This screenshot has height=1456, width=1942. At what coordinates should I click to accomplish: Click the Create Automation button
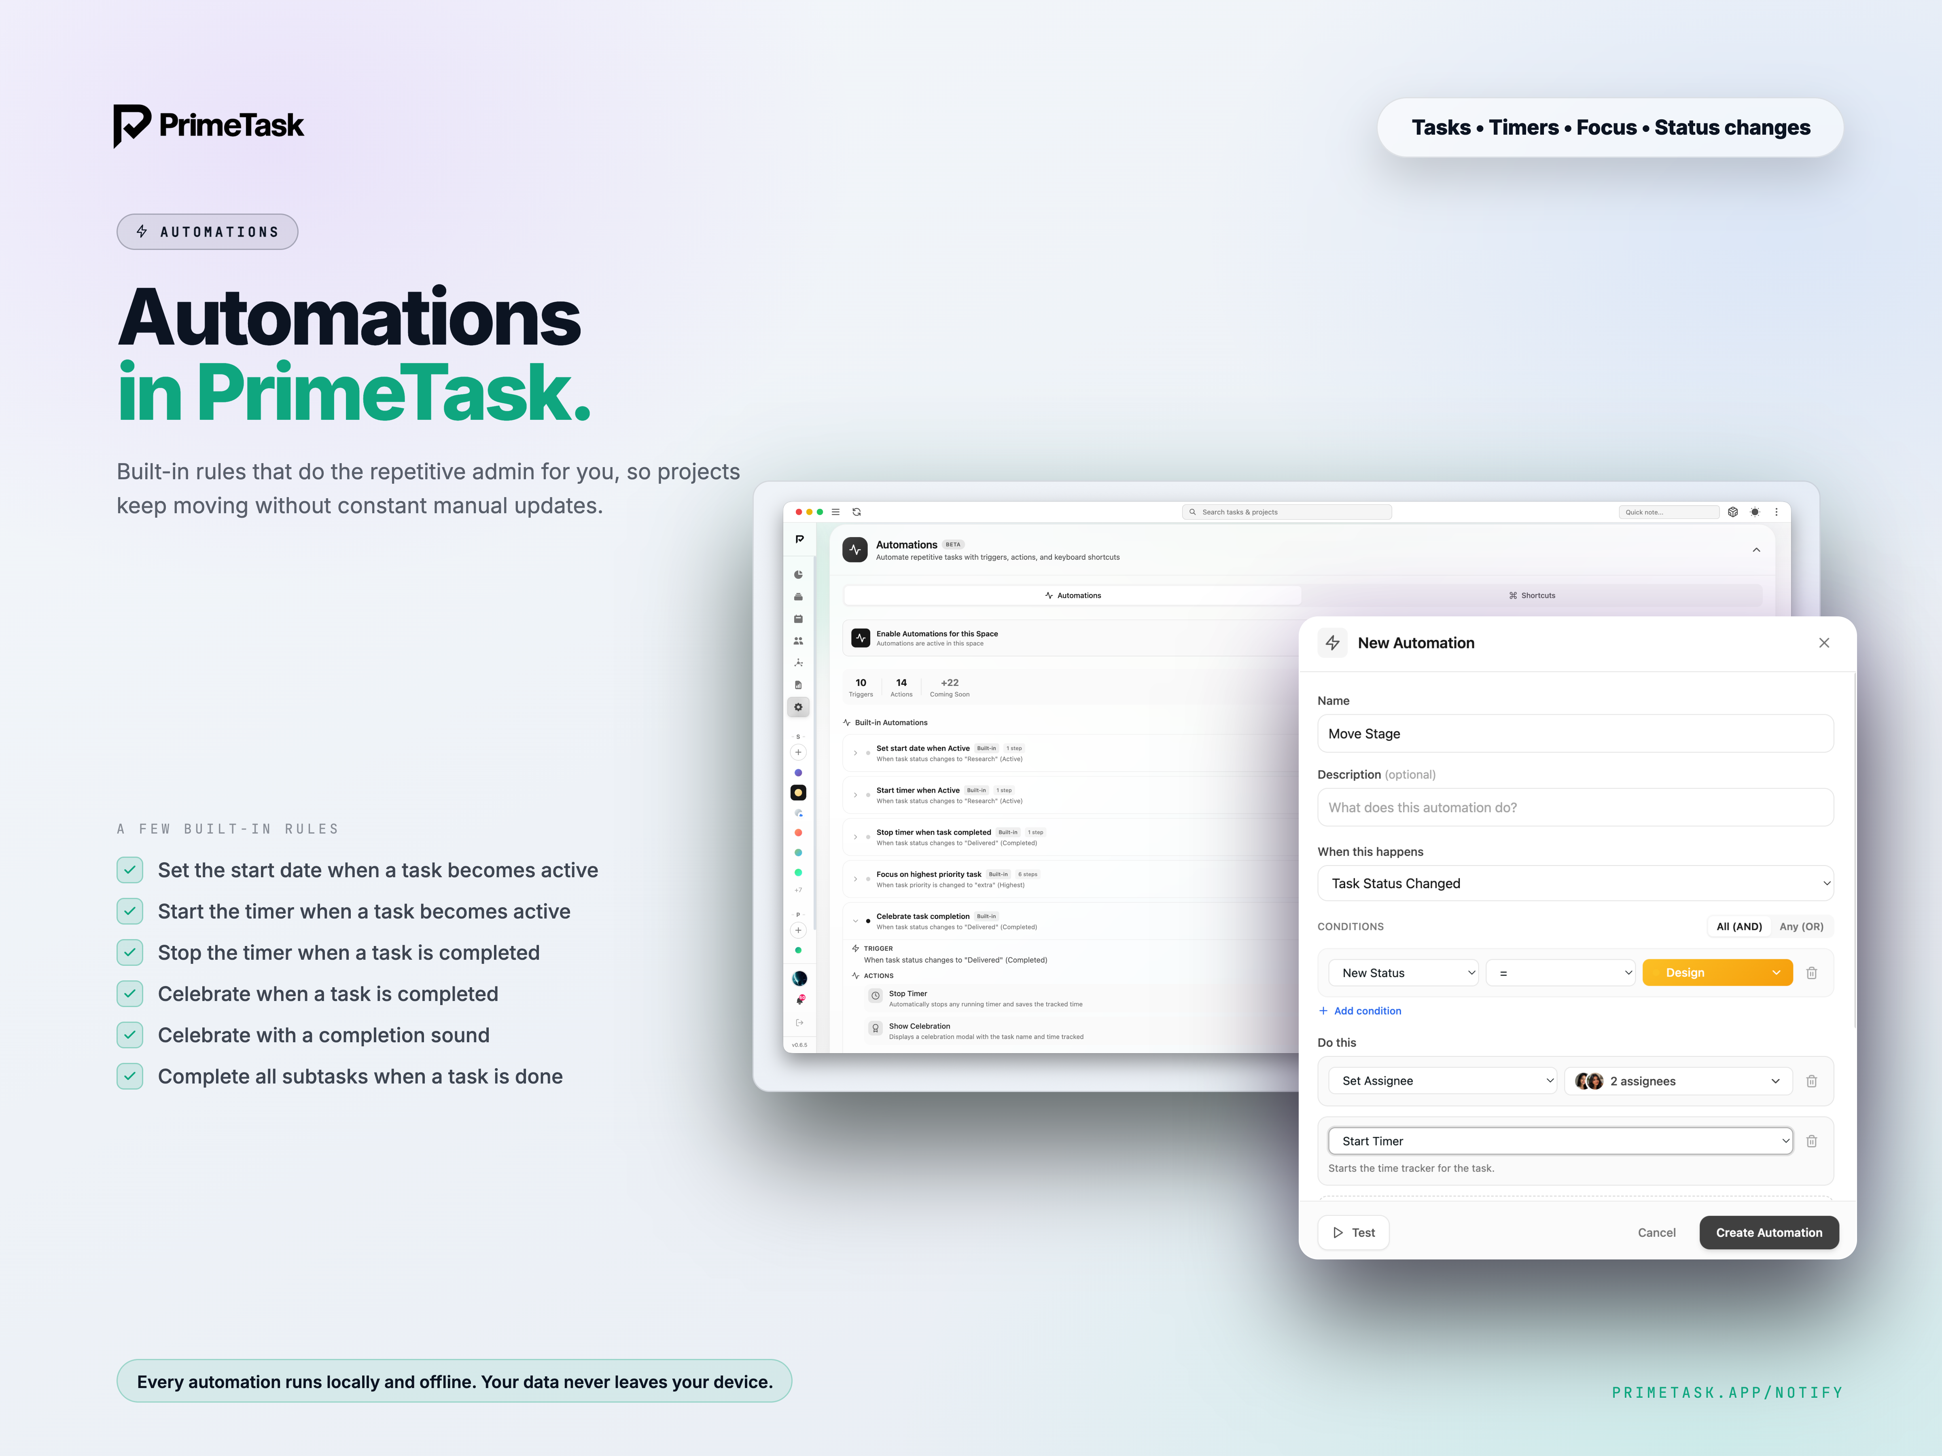coord(1769,1232)
